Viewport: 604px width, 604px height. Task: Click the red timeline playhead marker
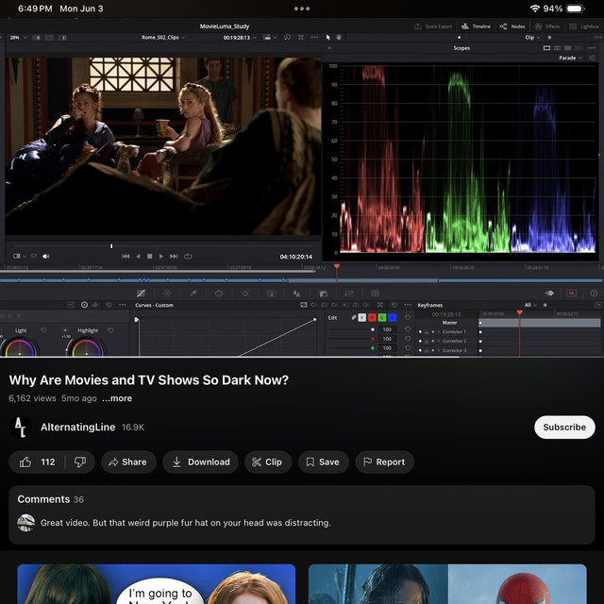(x=337, y=266)
